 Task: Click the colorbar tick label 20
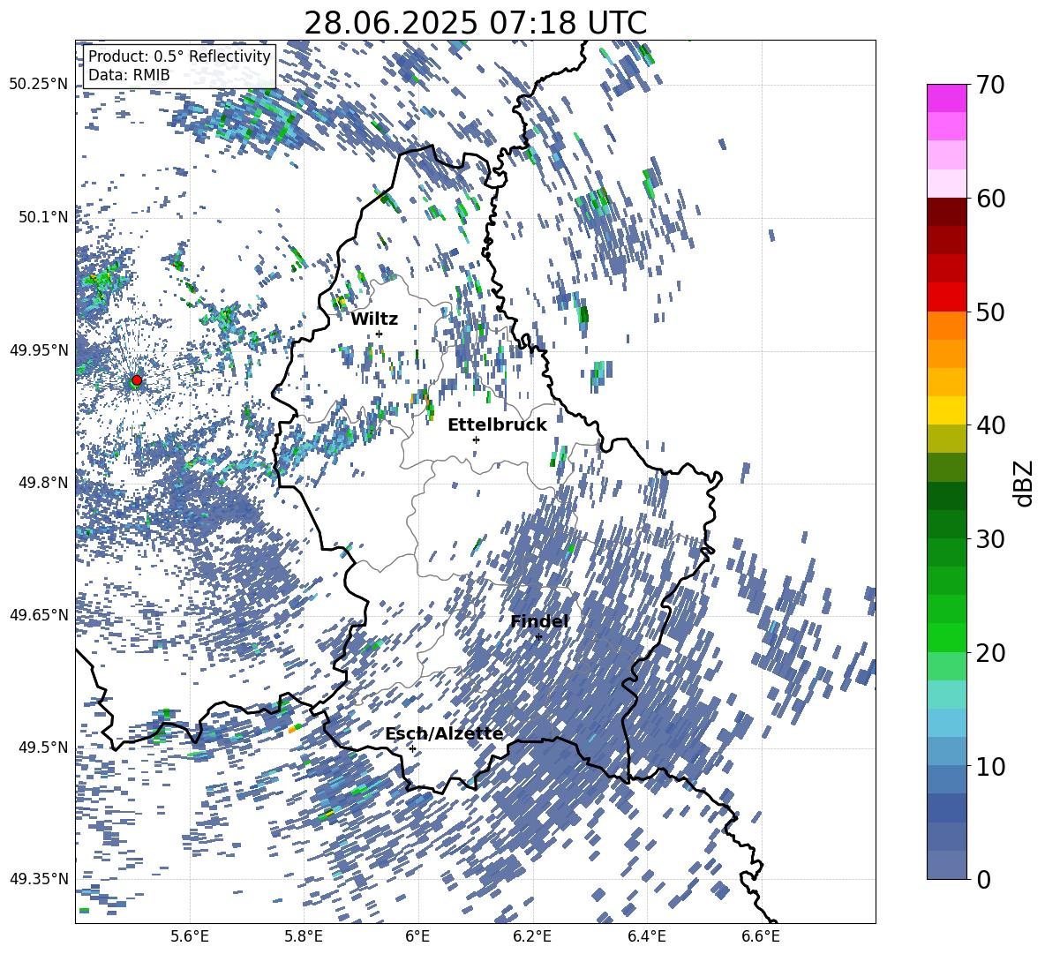[991, 653]
